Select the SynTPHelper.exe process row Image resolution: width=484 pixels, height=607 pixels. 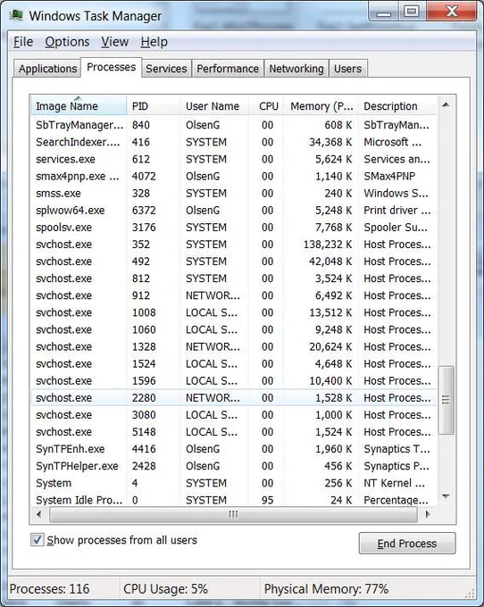tap(233, 466)
